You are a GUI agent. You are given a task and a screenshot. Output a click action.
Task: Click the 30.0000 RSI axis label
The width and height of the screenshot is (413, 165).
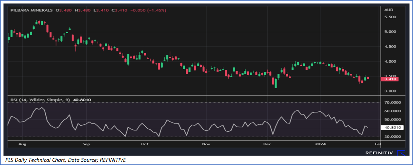click(x=392, y=137)
